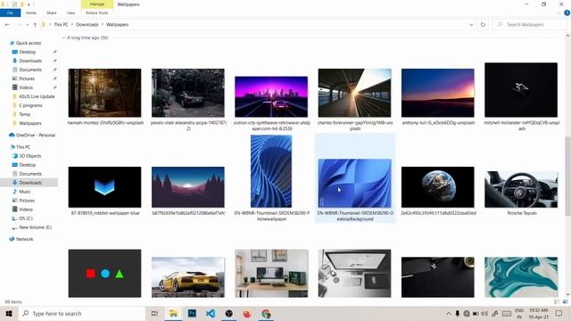This screenshot has width=571, height=321.
Task: Open Explorer help question mark icon
Action: (567, 12)
